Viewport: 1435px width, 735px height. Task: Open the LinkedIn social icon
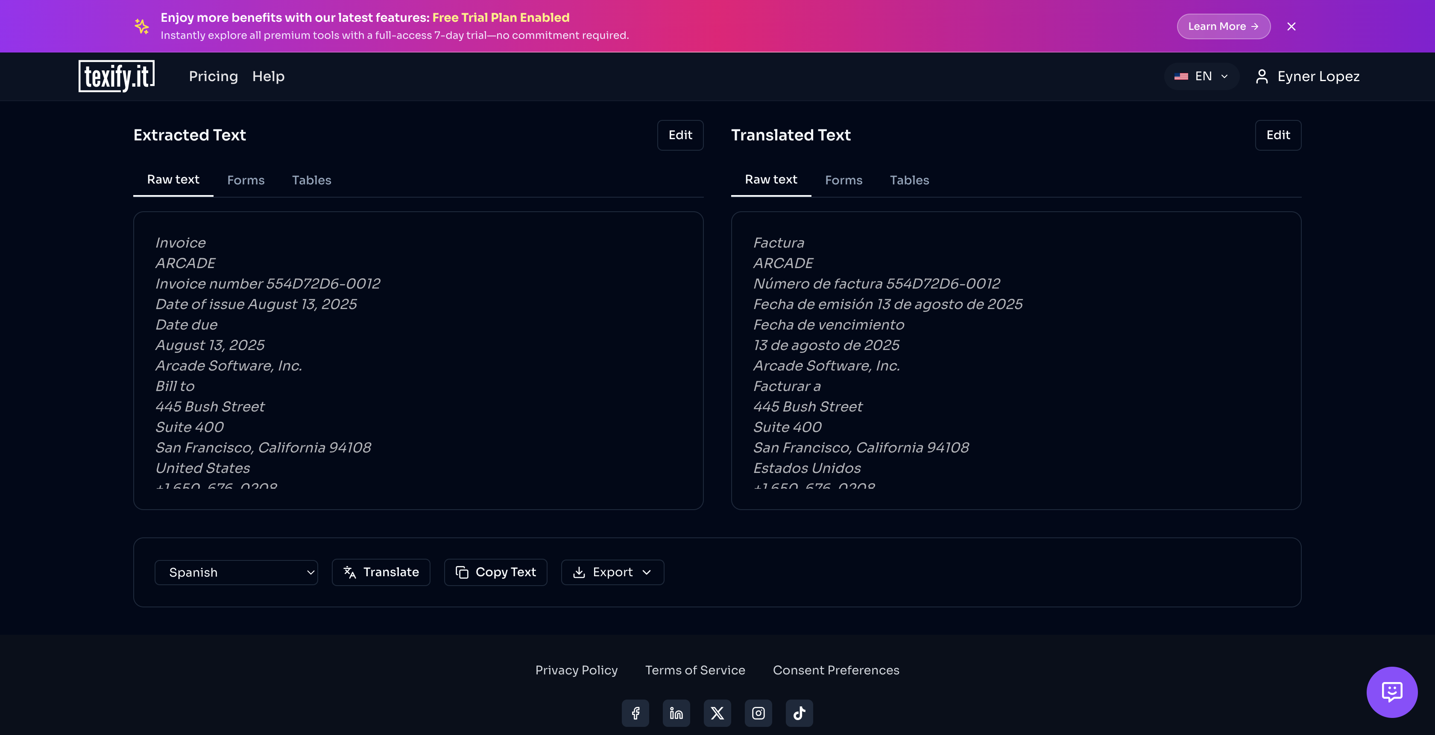point(676,713)
